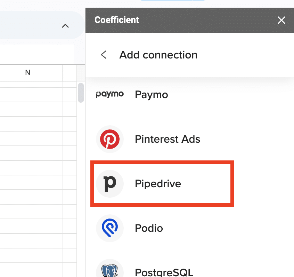Click the blue Podio icon
This screenshot has width=294, height=277.
109,228
